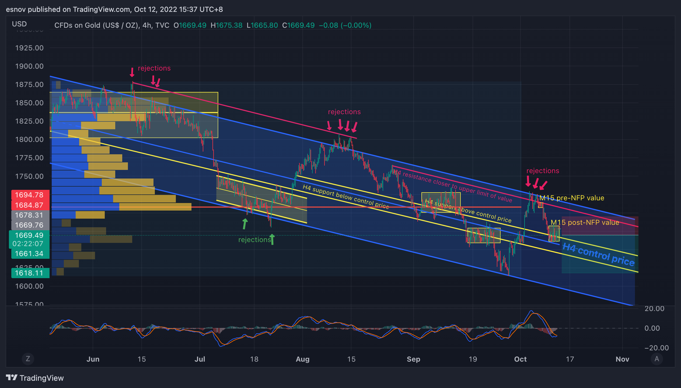The width and height of the screenshot is (681, 388).
Task: Click the current price 1669.49 label
Action: tap(29, 235)
